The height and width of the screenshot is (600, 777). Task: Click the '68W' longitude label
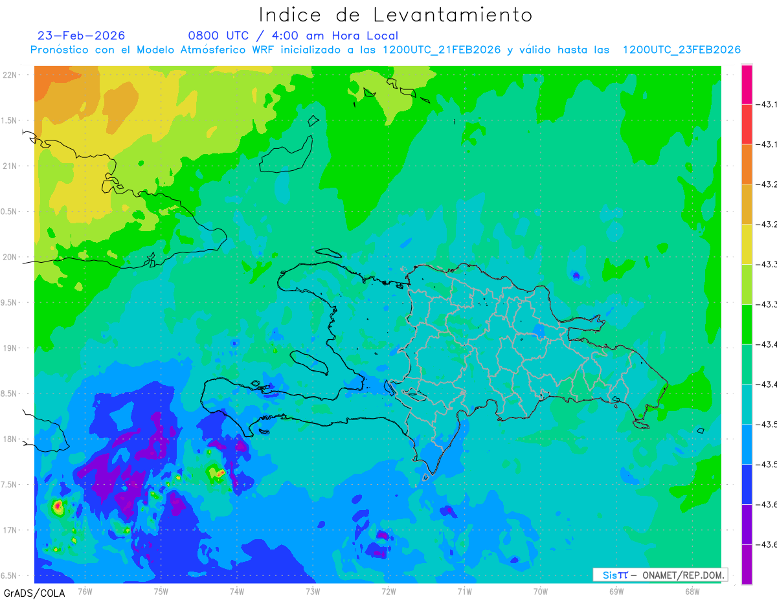tap(692, 591)
